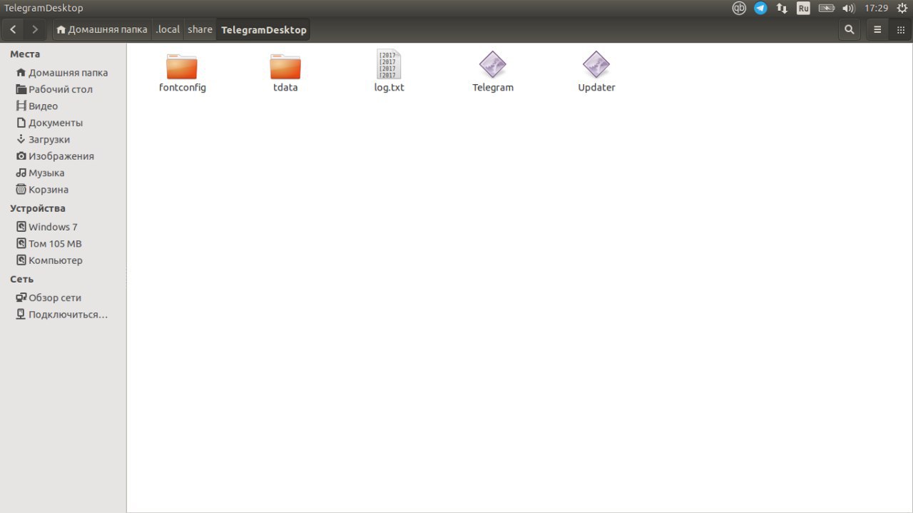Jump to share in the path bar

pos(200,29)
